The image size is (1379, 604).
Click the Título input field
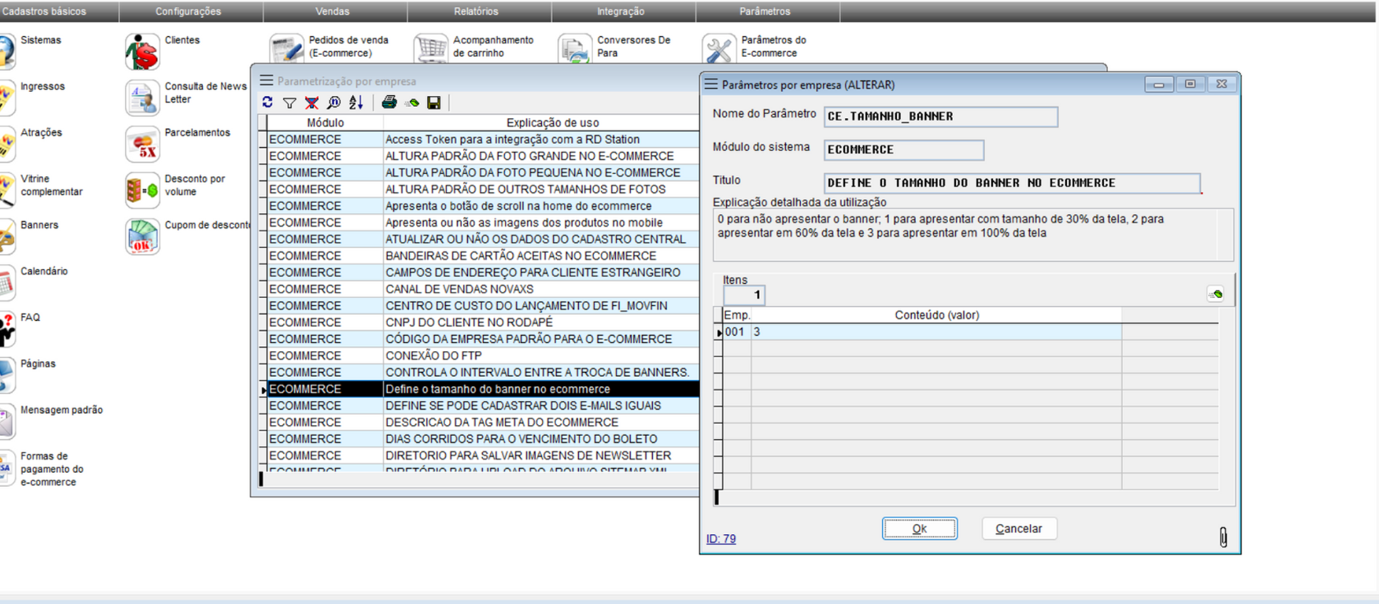[1011, 183]
